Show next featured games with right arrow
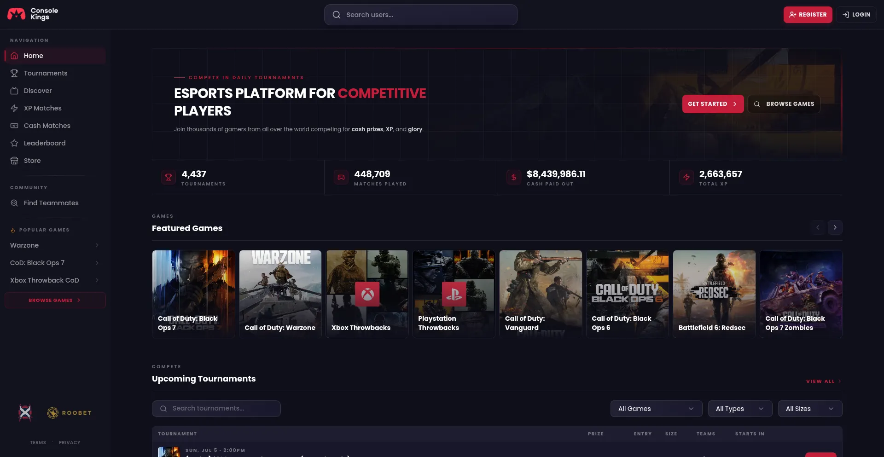Screen dimensions: 884x457 (x=835, y=227)
